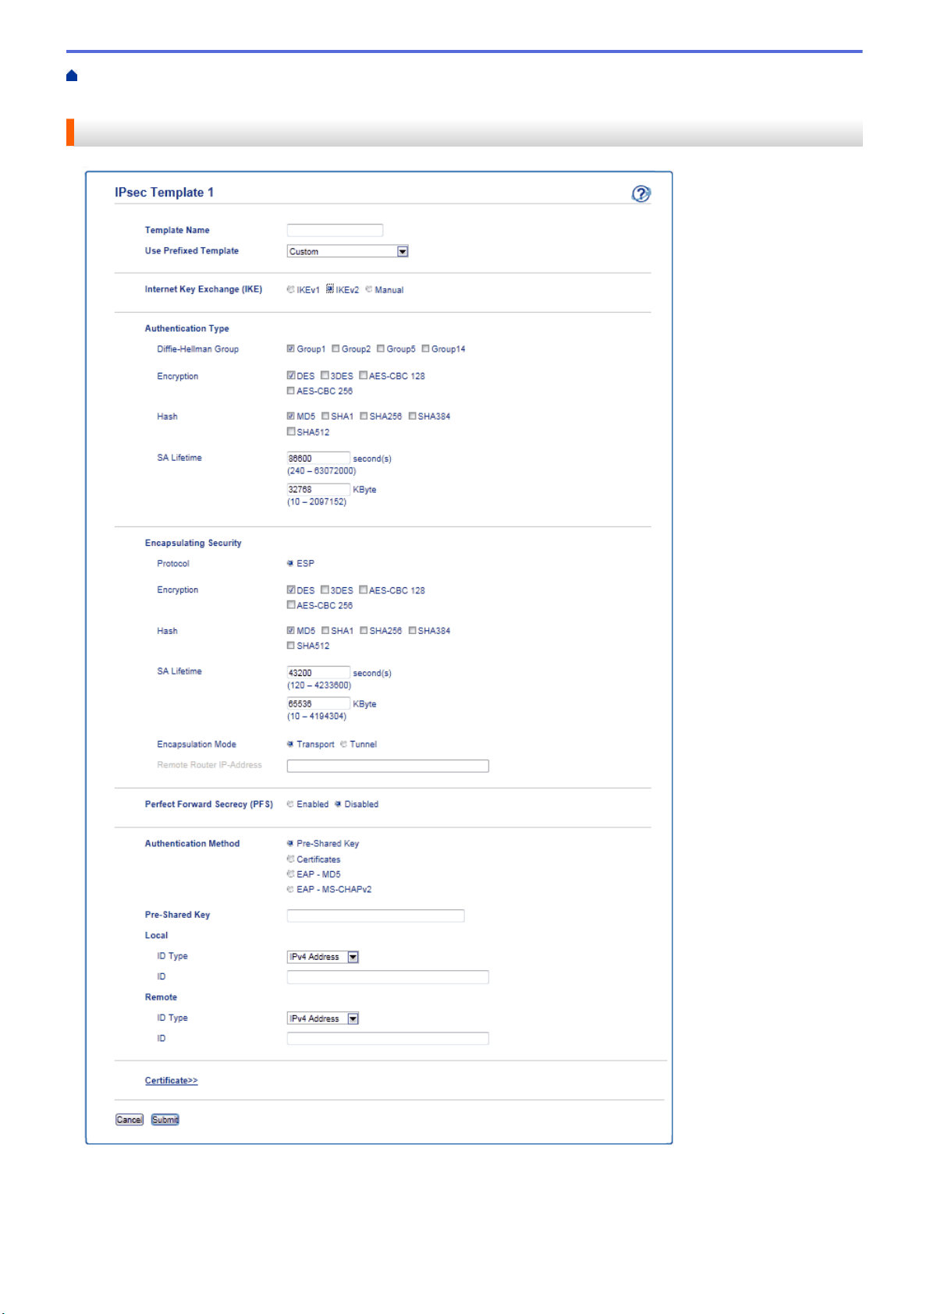
Task: Choose Pre-Shared Key authentication method
Action: pos(290,843)
